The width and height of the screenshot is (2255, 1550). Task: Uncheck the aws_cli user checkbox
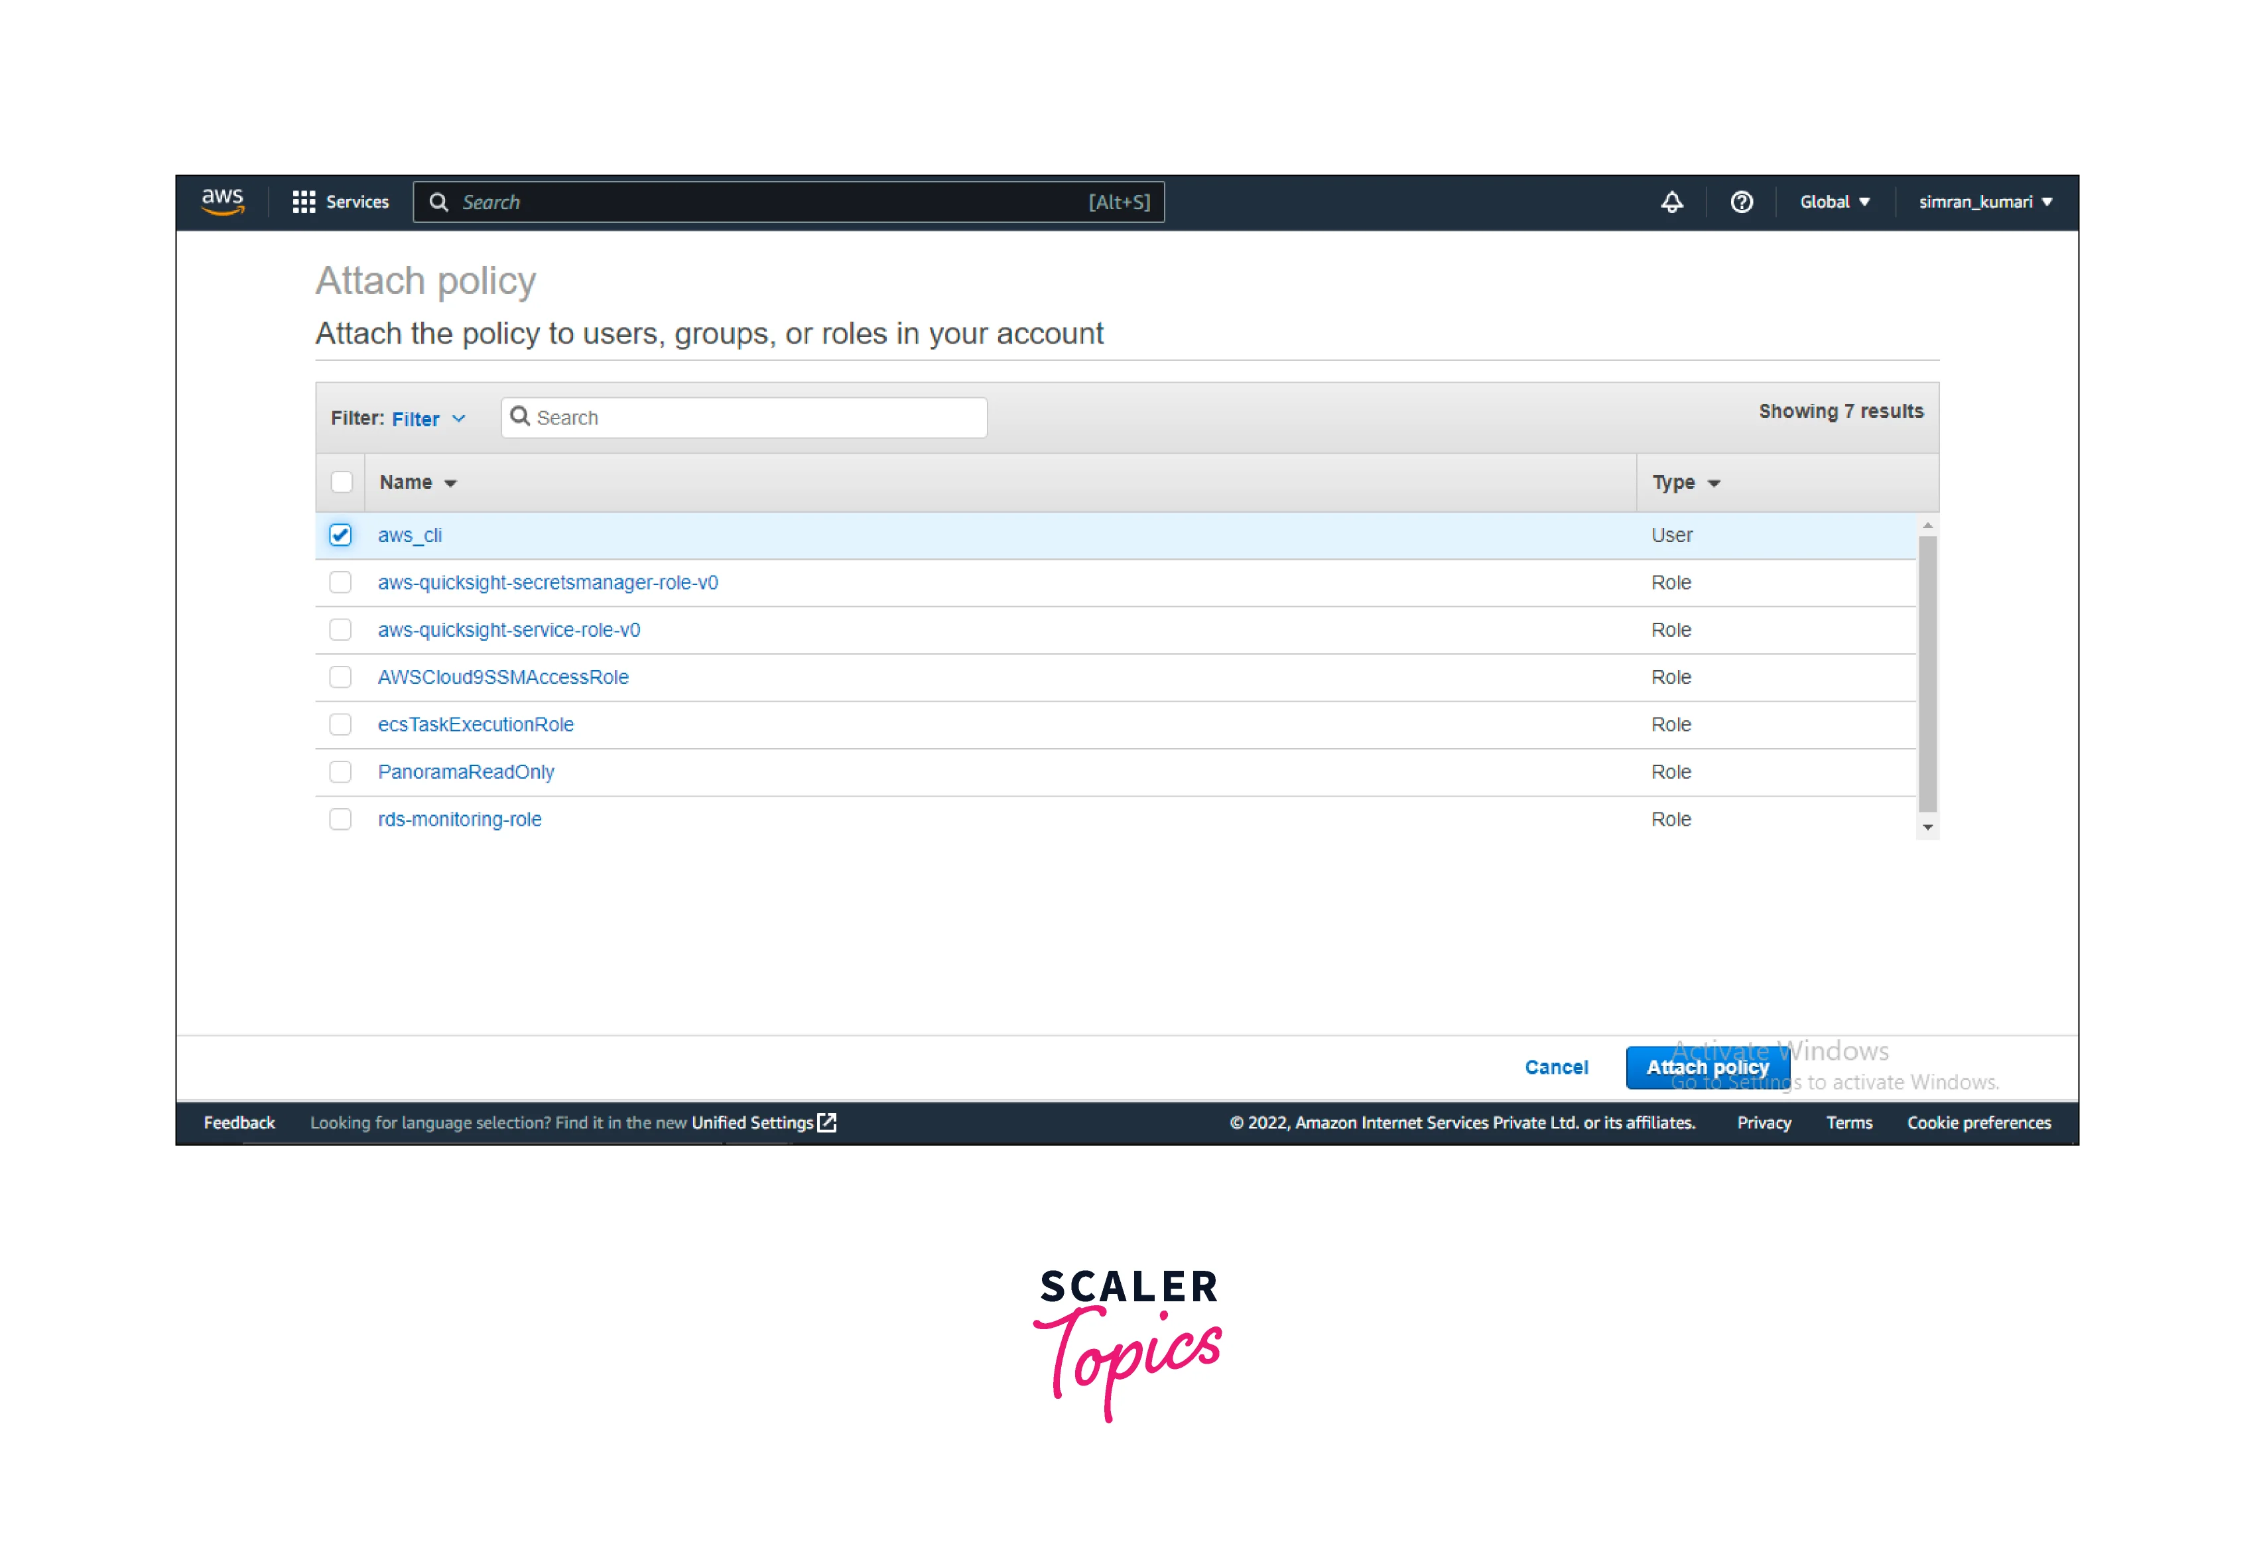(x=340, y=535)
